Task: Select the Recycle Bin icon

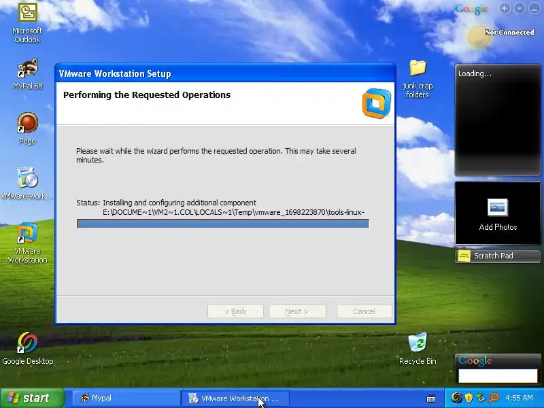Action: 418,349
